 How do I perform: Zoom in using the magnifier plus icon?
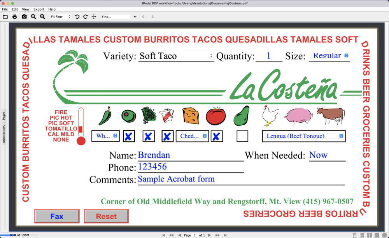[42, 16]
